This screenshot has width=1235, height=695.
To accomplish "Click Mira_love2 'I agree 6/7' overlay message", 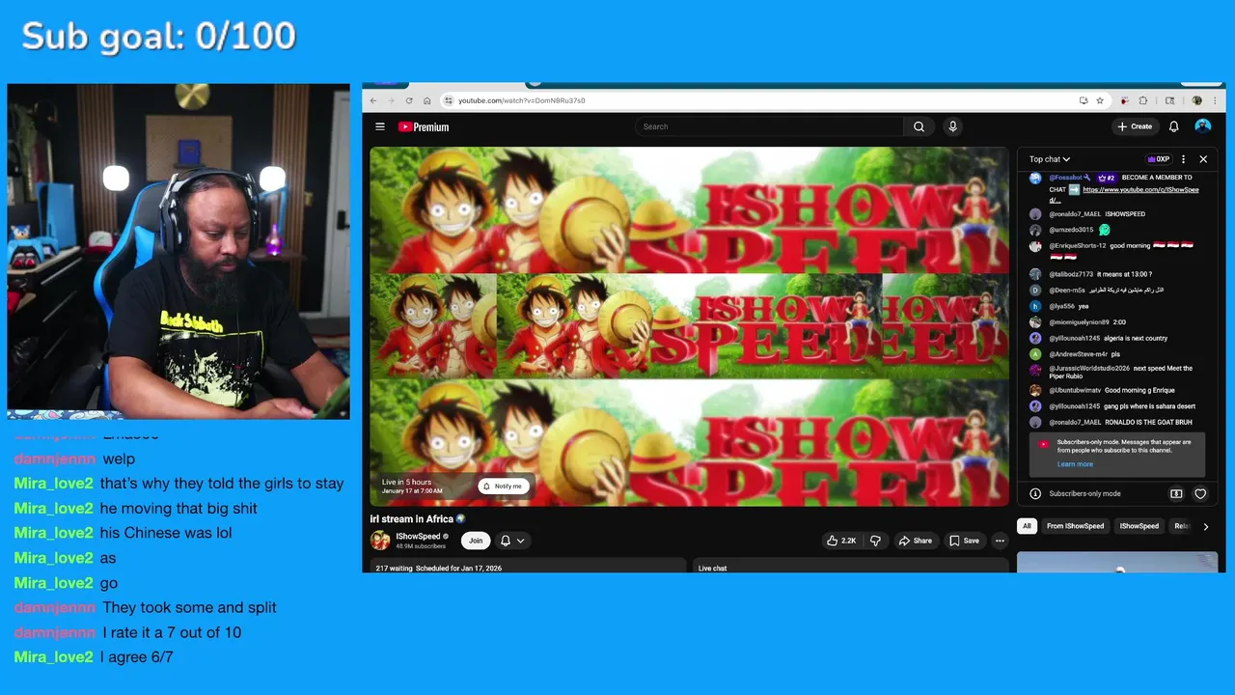I will click(136, 656).
